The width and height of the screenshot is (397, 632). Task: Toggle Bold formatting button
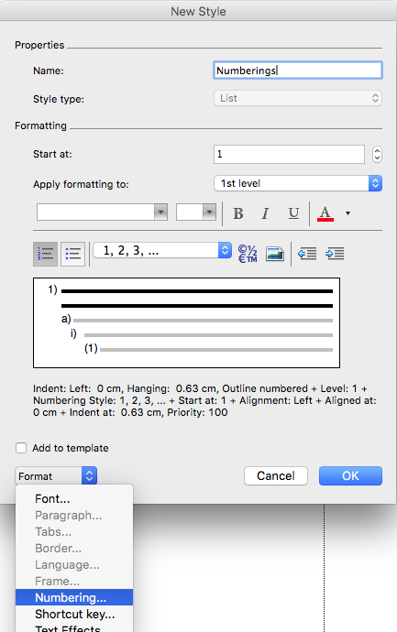coord(238,213)
